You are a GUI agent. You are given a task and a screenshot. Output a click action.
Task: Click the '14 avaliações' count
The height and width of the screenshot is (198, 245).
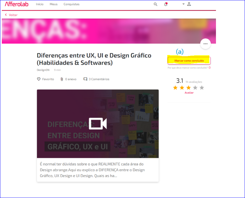pyautogui.click(x=194, y=82)
